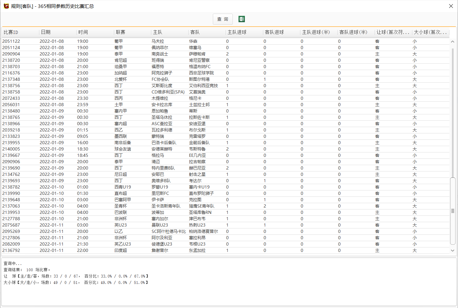Click home team 马夫拉

point(158,41)
